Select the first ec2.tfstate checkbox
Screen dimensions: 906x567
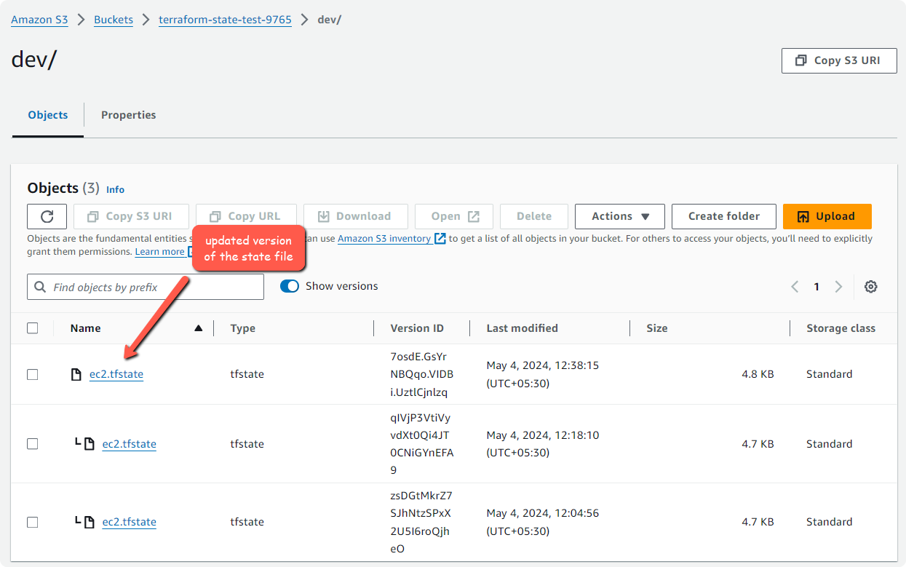pyautogui.click(x=32, y=374)
